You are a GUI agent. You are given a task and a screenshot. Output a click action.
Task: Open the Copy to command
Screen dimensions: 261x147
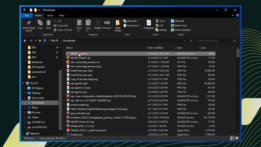coord(88,25)
